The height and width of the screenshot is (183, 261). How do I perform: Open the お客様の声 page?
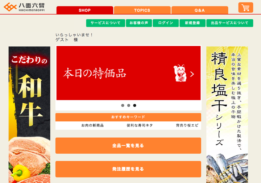(139, 23)
